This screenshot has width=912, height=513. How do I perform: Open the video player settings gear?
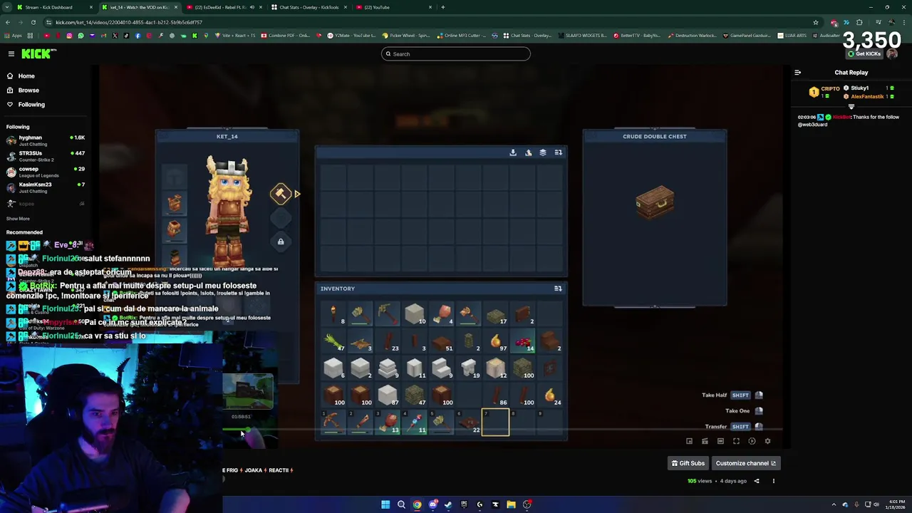767,441
